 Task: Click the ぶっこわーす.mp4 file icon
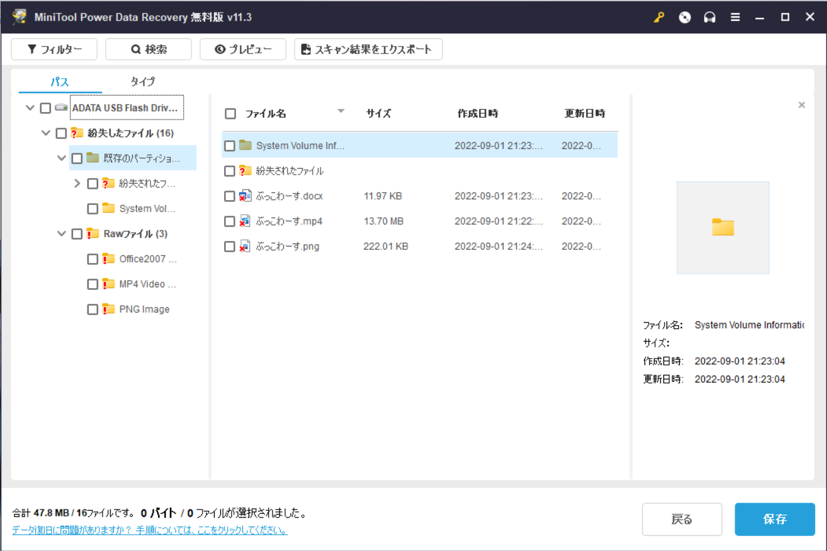(x=245, y=221)
